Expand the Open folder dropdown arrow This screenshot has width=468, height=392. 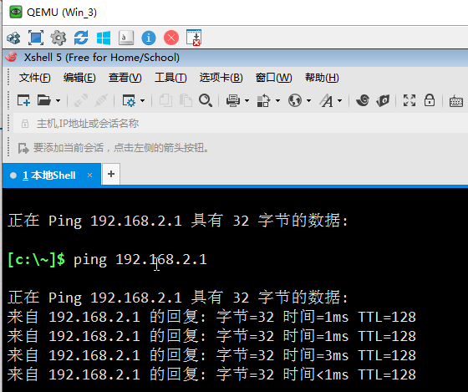(x=58, y=101)
